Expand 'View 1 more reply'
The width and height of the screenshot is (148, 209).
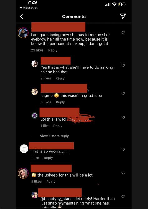pos(54,136)
